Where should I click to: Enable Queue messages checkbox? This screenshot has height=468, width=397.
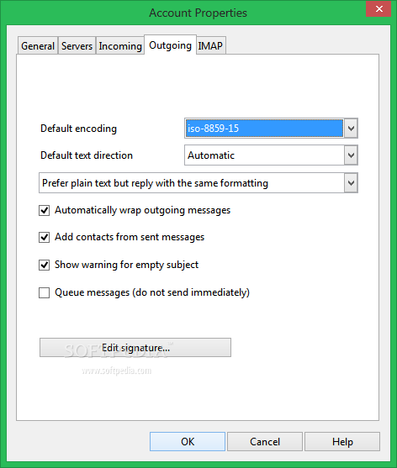[x=45, y=292]
